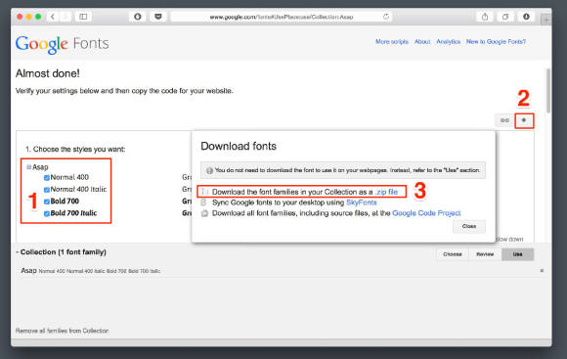The width and height of the screenshot is (567, 359).
Task: Open the SkyFonts link
Action: [x=362, y=202]
